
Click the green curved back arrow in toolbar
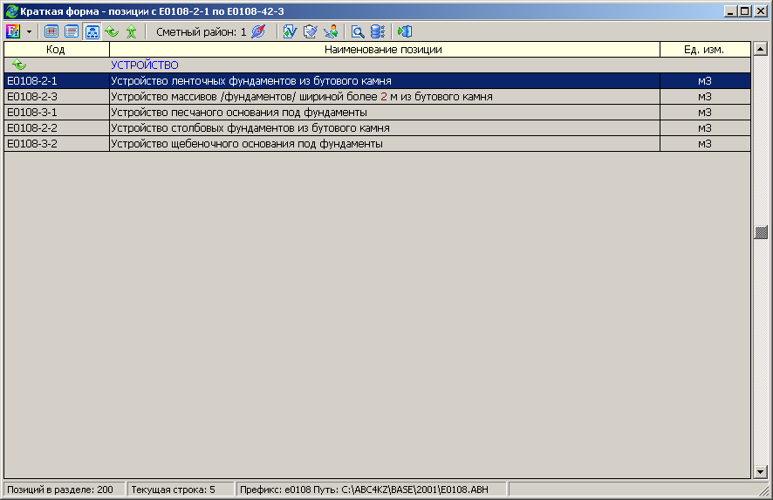[112, 31]
